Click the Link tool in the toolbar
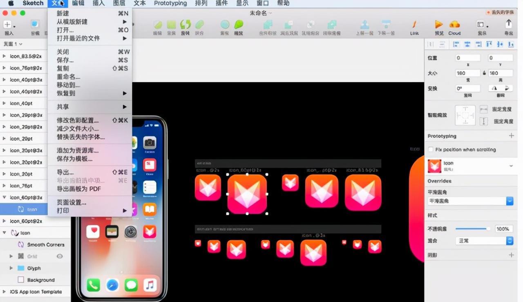Image resolution: width=523 pixels, height=302 pixels. [x=414, y=24]
